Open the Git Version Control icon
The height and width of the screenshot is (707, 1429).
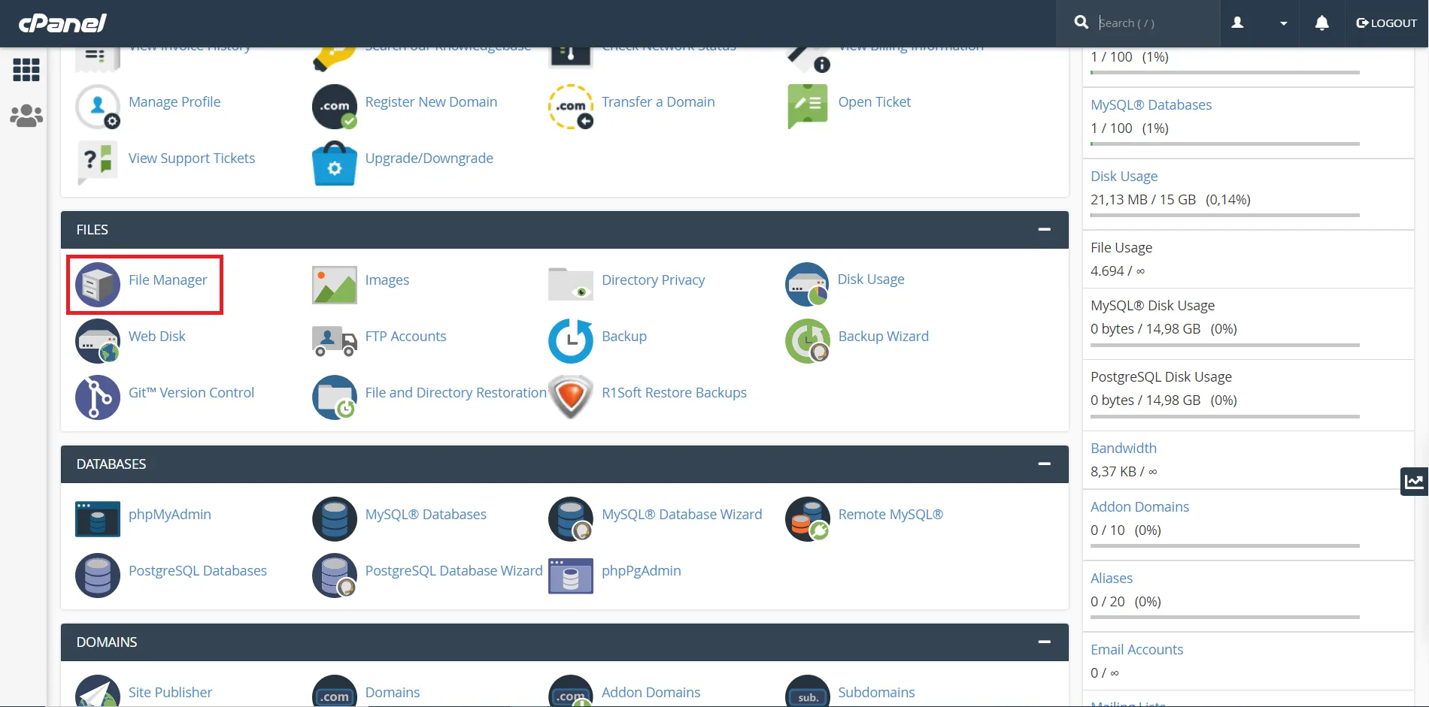(x=98, y=397)
